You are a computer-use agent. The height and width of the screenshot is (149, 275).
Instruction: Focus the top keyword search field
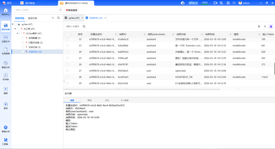36,10
